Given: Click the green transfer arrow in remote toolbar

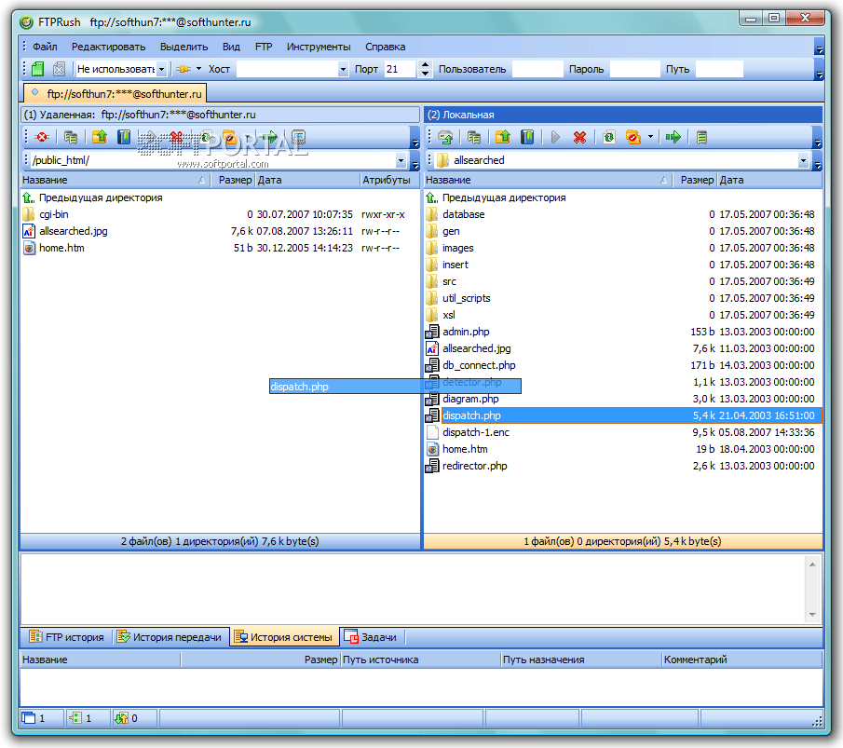Looking at the screenshot, I should coord(269,138).
